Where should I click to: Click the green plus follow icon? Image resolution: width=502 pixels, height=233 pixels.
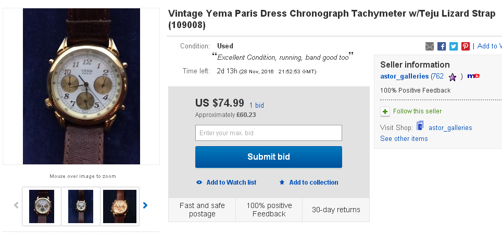click(385, 111)
